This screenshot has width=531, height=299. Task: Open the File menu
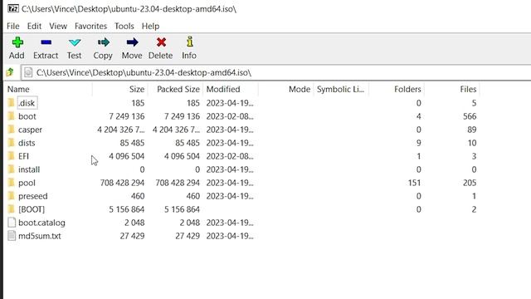(13, 26)
